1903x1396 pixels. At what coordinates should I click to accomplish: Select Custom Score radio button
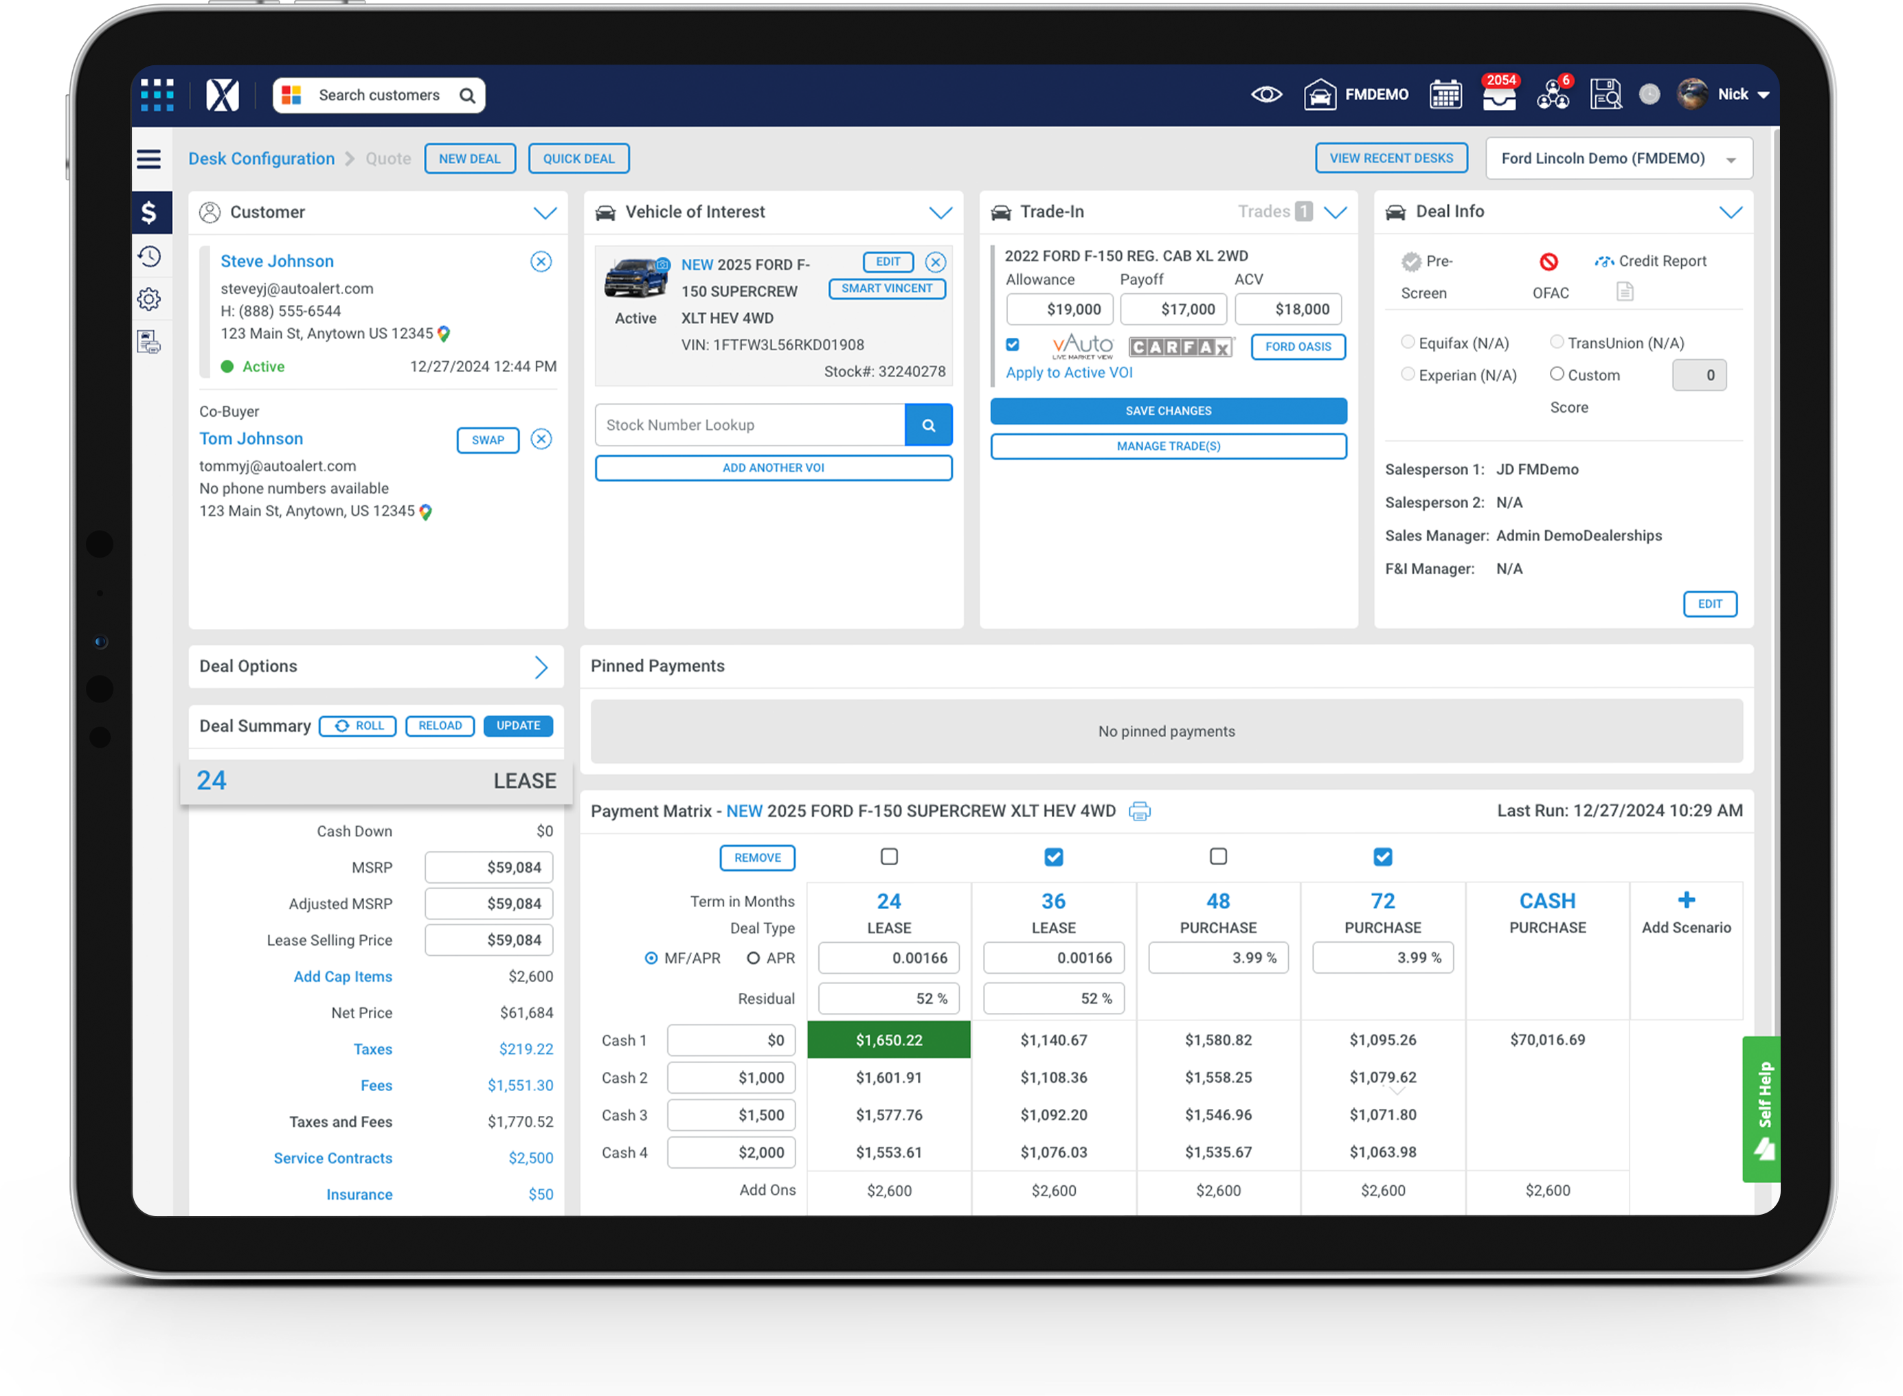coord(1556,374)
